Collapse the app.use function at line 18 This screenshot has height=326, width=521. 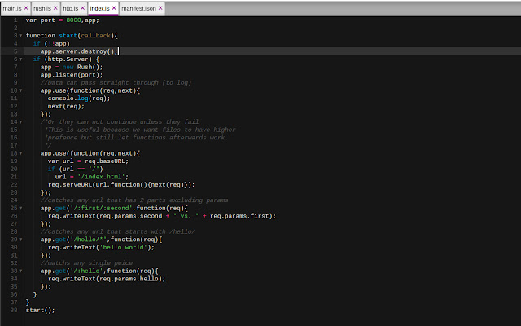pyautogui.click(x=20, y=153)
